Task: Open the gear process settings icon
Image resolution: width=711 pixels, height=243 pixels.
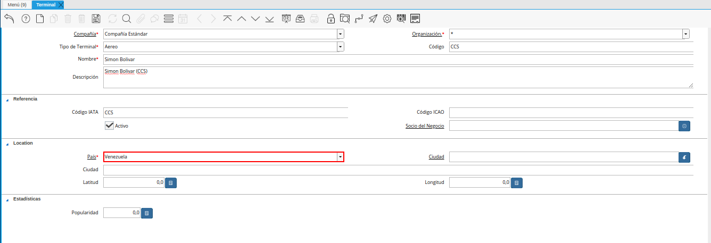Action: 387,19
